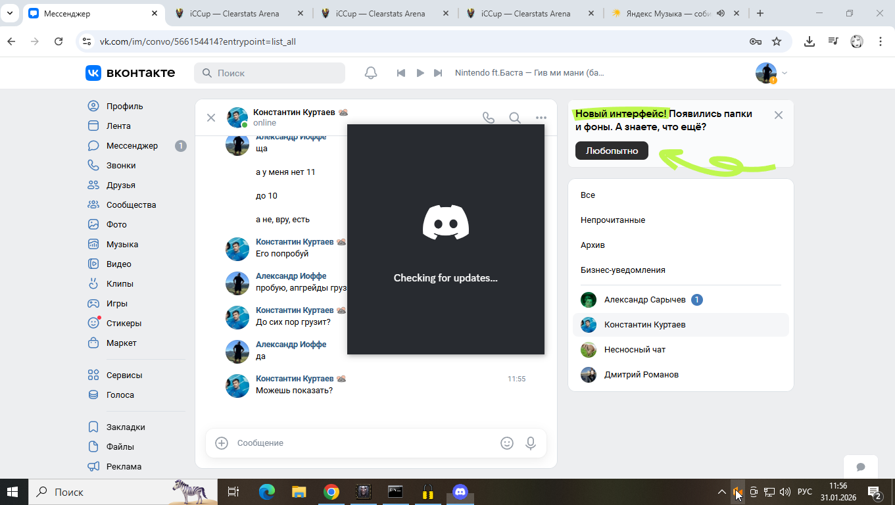The height and width of the screenshot is (505, 895).
Task: Search within the conversation using magnifier icon
Action: coord(515,118)
